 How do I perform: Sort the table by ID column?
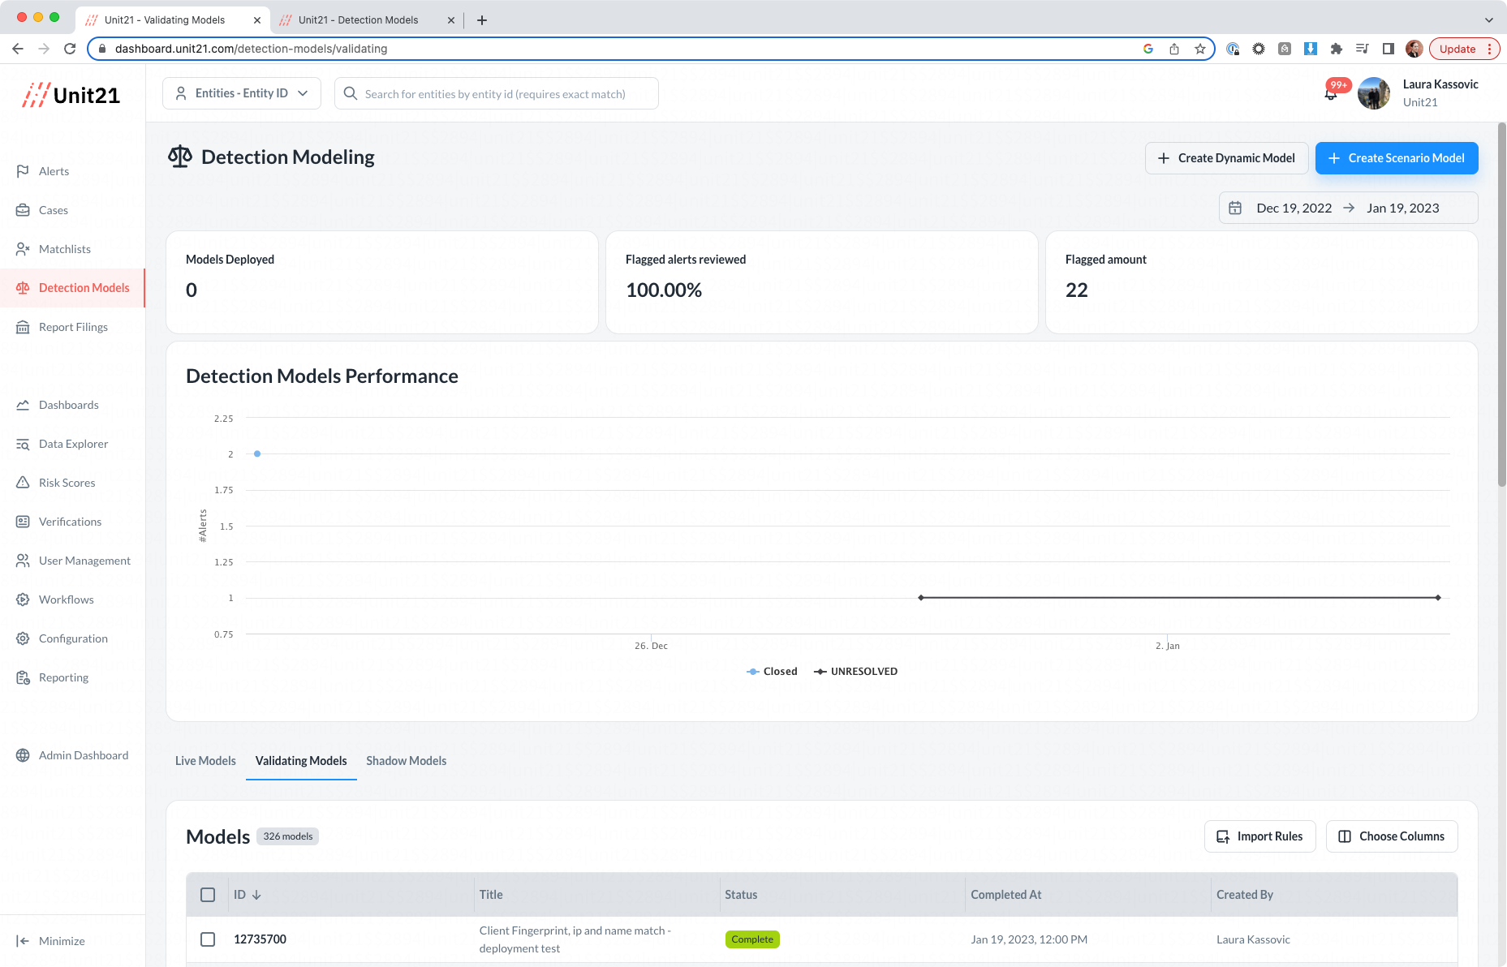(x=248, y=895)
